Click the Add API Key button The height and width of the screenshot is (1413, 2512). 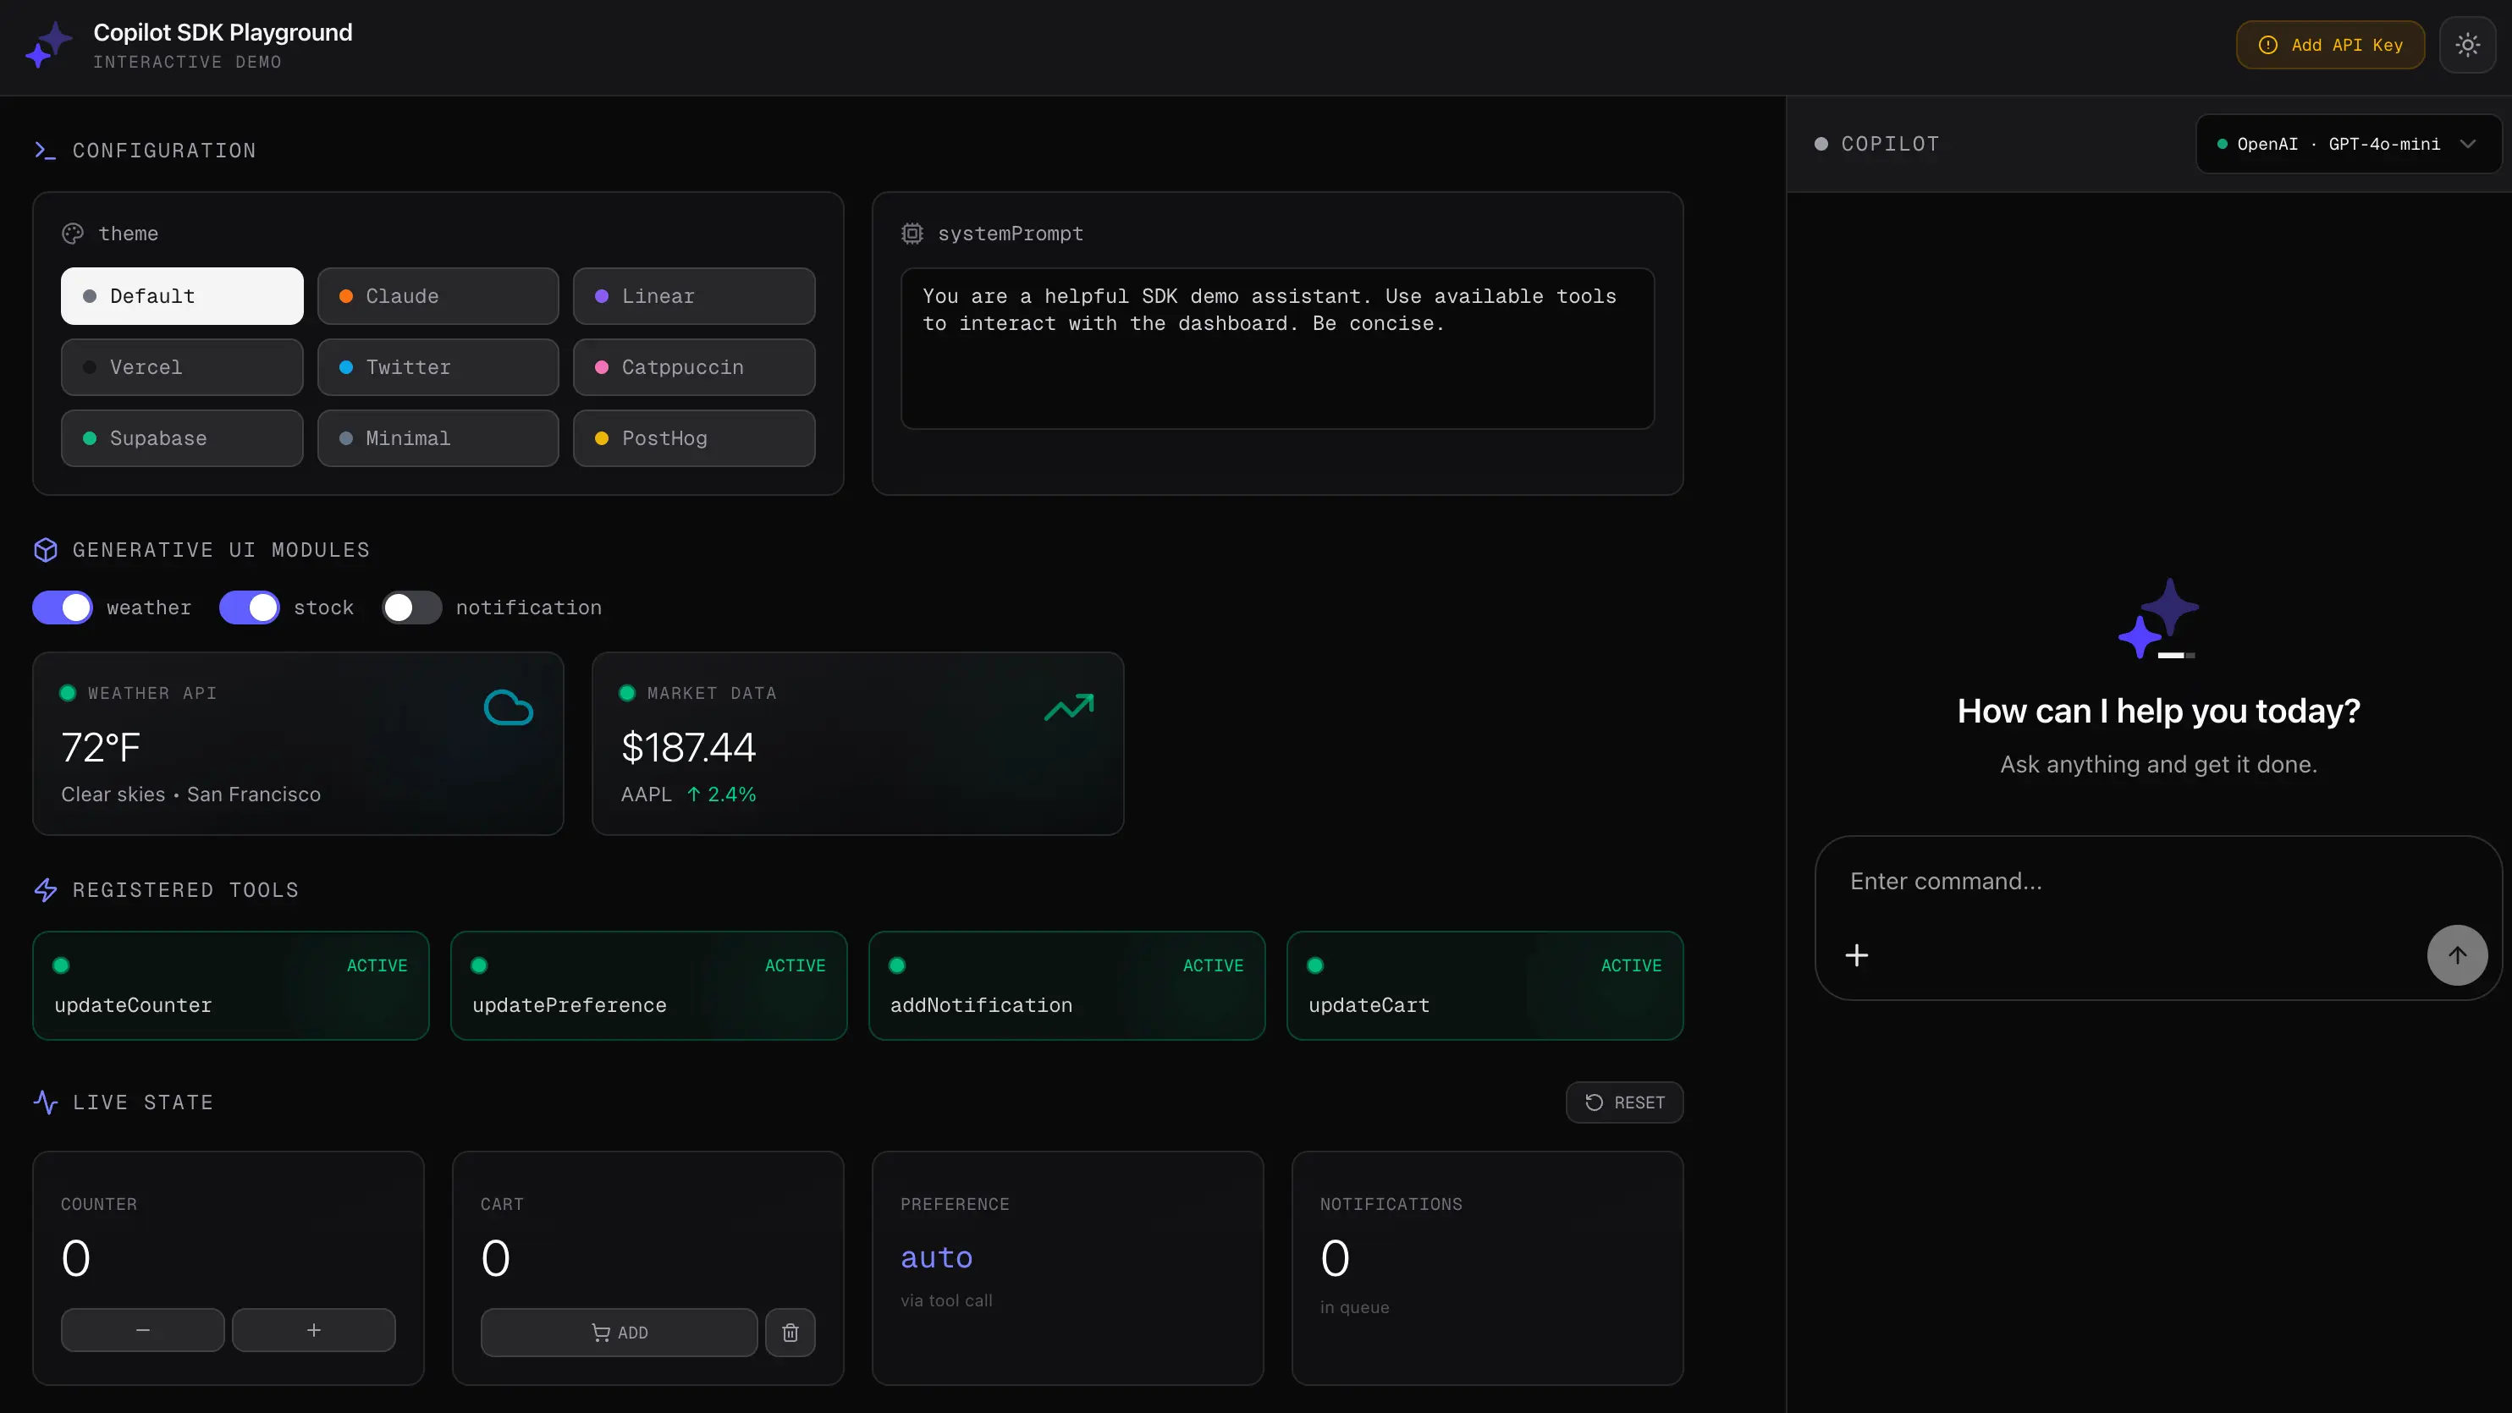point(2330,45)
